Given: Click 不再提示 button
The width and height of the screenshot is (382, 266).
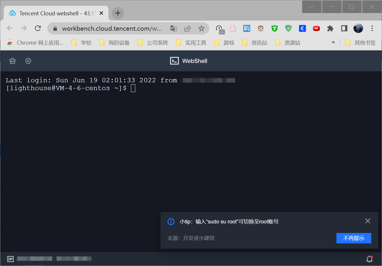Looking at the screenshot, I should pos(354,238).
